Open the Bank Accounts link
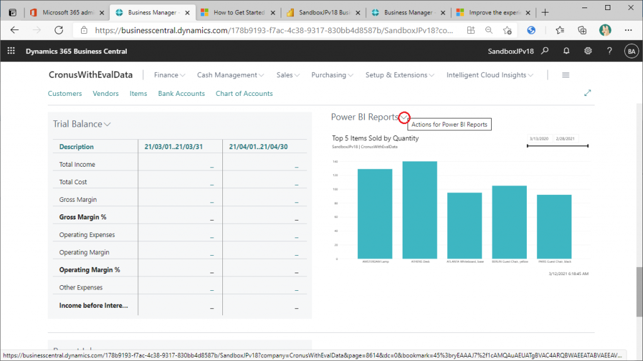The width and height of the screenshot is (643, 361). click(181, 93)
